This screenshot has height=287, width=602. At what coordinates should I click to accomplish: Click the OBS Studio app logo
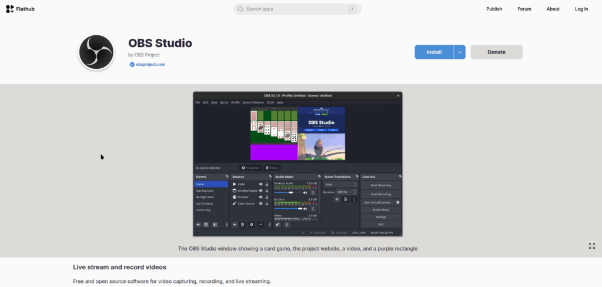coord(96,52)
